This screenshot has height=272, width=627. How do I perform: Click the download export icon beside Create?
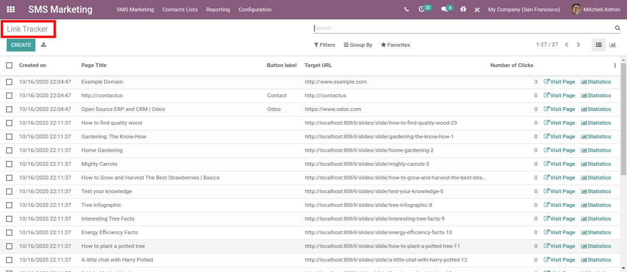click(x=43, y=45)
